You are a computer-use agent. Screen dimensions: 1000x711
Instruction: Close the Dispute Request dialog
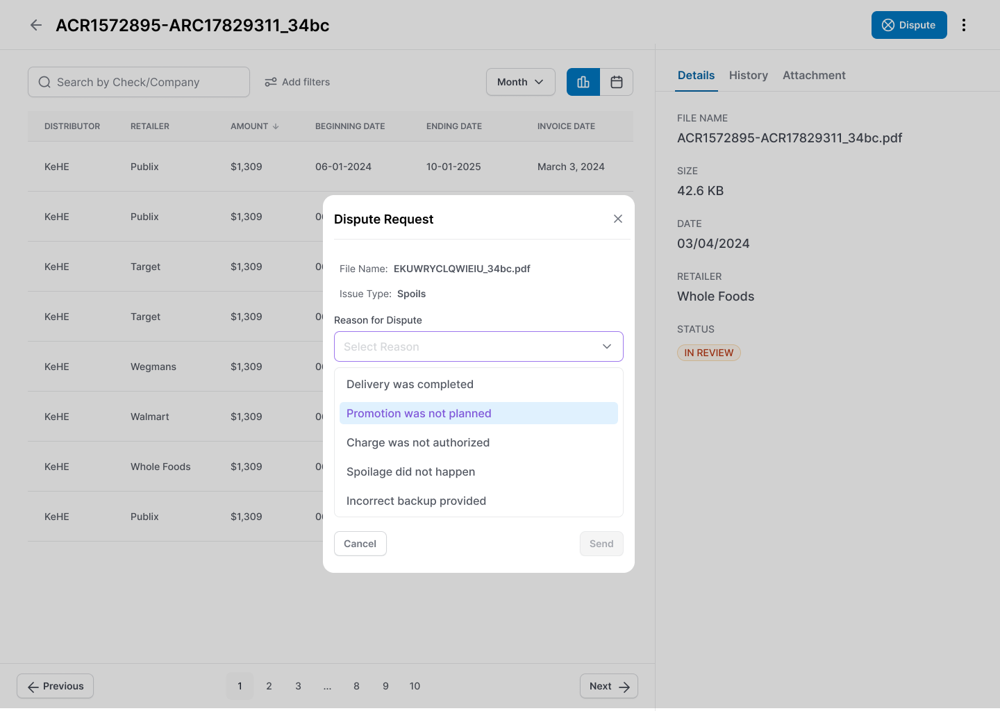point(618,219)
